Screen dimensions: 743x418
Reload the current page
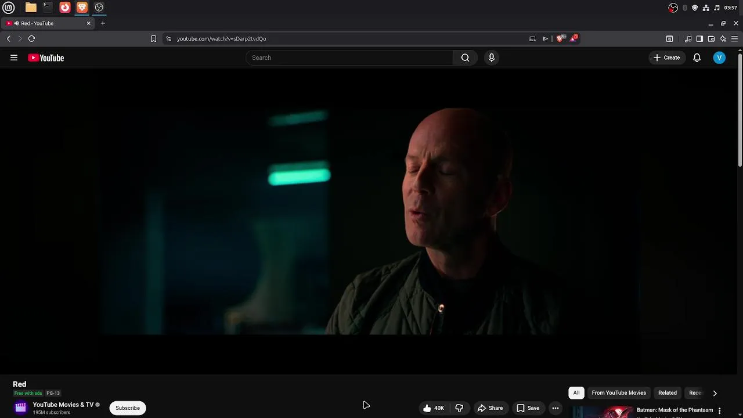pos(32,38)
